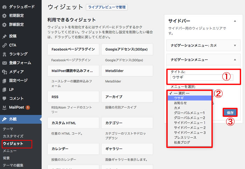Pick 社長ブログ from the menu list
This screenshot has height=169, width=245.
pyautogui.click(x=182, y=142)
